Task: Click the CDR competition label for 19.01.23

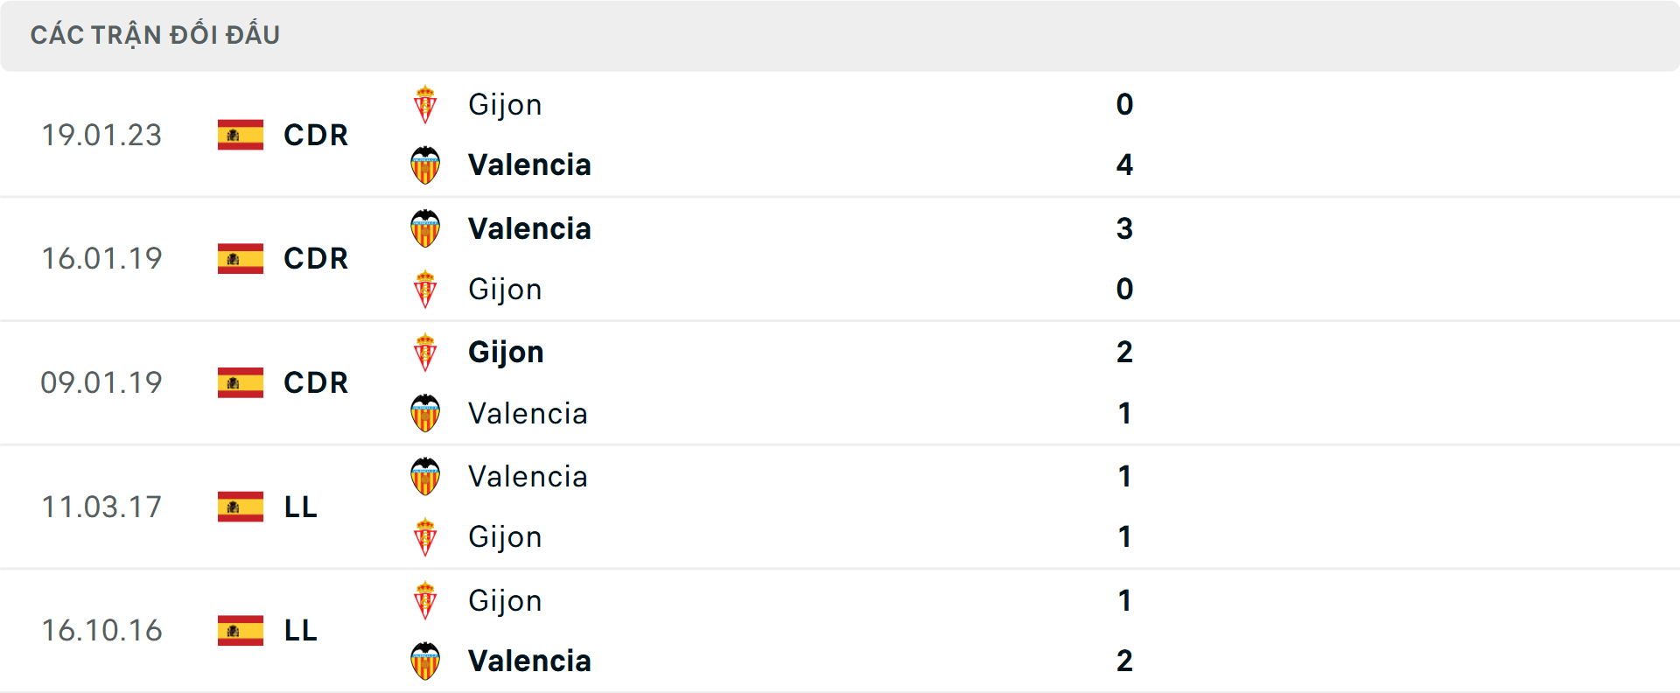Action: pyautogui.click(x=315, y=136)
